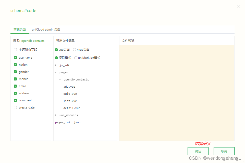Expand the uni_modules folder arrow
This screenshot has height=163, width=245.
(56, 115)
